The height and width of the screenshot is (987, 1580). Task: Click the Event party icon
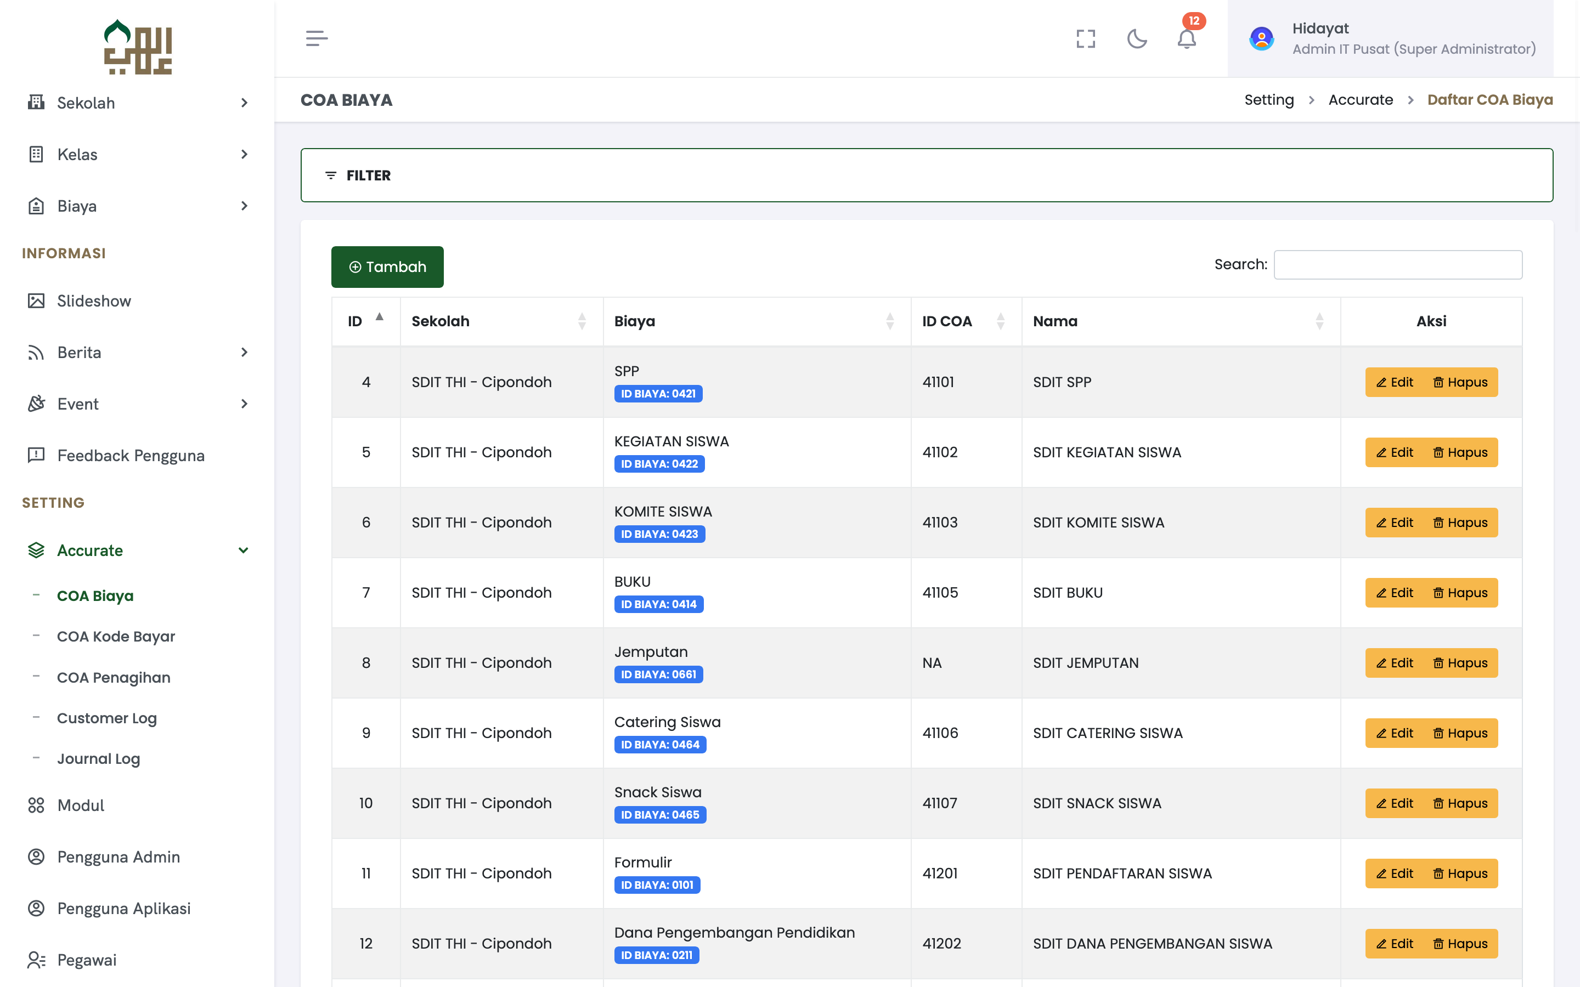(x=36, y=404)
